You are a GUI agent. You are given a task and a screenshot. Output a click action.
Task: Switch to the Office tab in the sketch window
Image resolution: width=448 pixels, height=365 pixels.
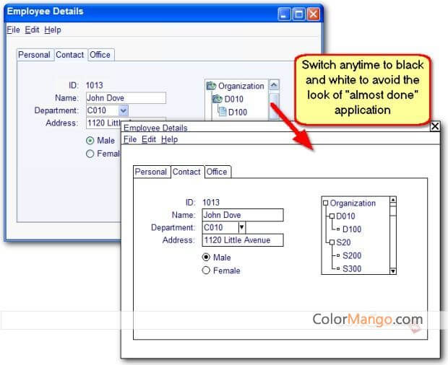(217, 172)
